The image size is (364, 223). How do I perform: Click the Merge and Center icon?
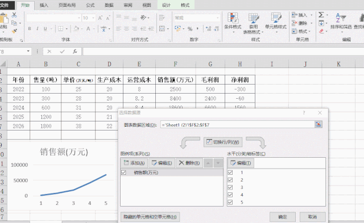tap(162, 29)
